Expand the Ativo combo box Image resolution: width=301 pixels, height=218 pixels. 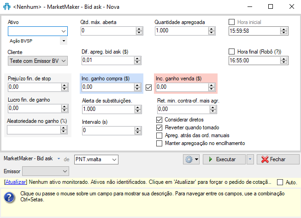pos(64,31)
